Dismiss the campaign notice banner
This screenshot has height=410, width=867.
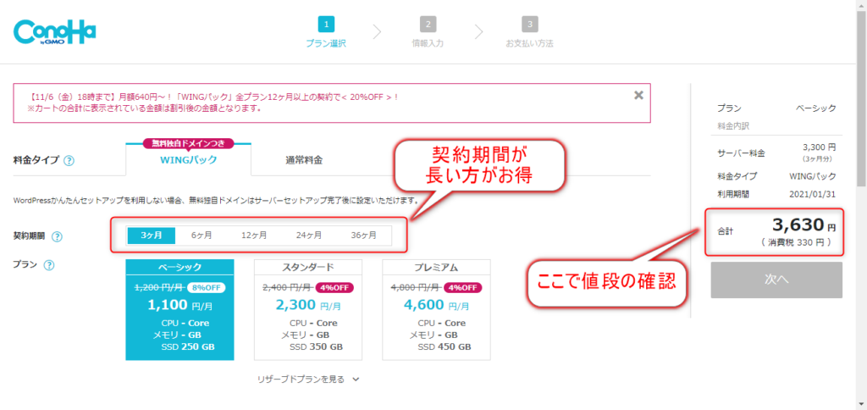coord(638,95)
